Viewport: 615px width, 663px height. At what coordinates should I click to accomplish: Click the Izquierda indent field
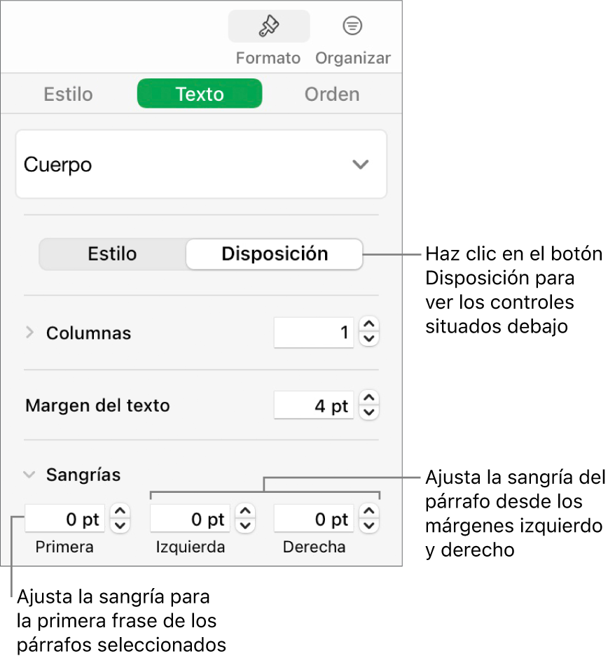190,519
